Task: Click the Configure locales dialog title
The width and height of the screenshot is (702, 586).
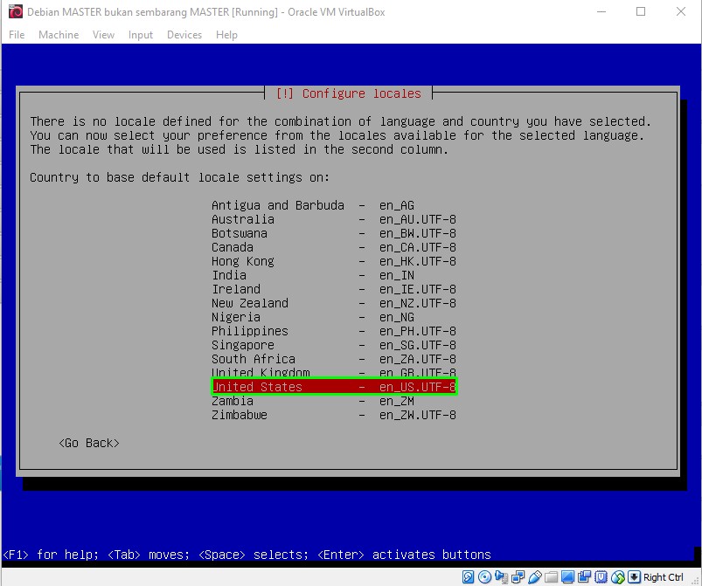Action: 348,93
